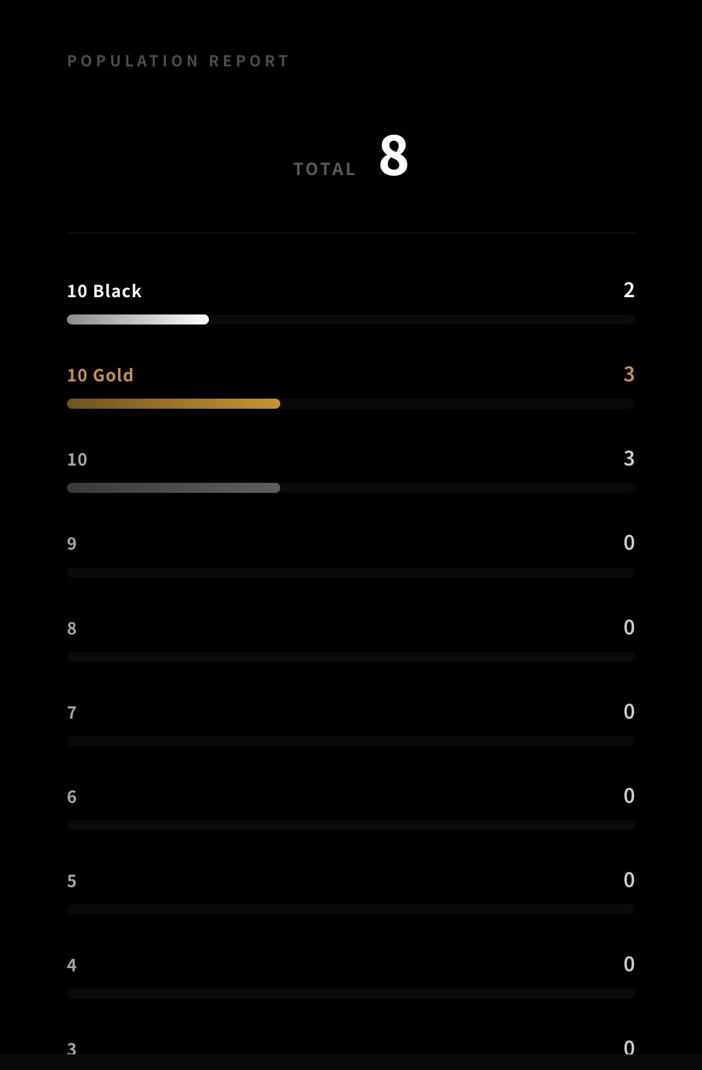Select the 10 Gold grade label
The image size is (702, 1070).
coord(100,375)
